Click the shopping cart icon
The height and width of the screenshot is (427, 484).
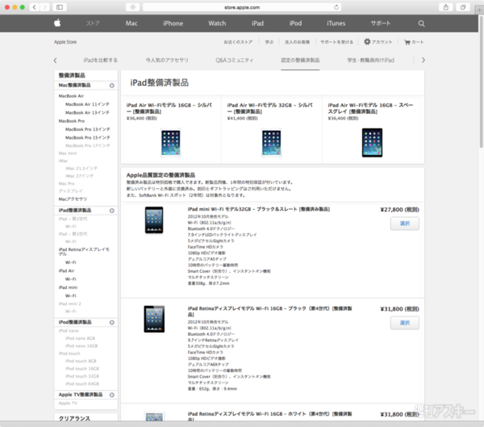coord(407,42)
